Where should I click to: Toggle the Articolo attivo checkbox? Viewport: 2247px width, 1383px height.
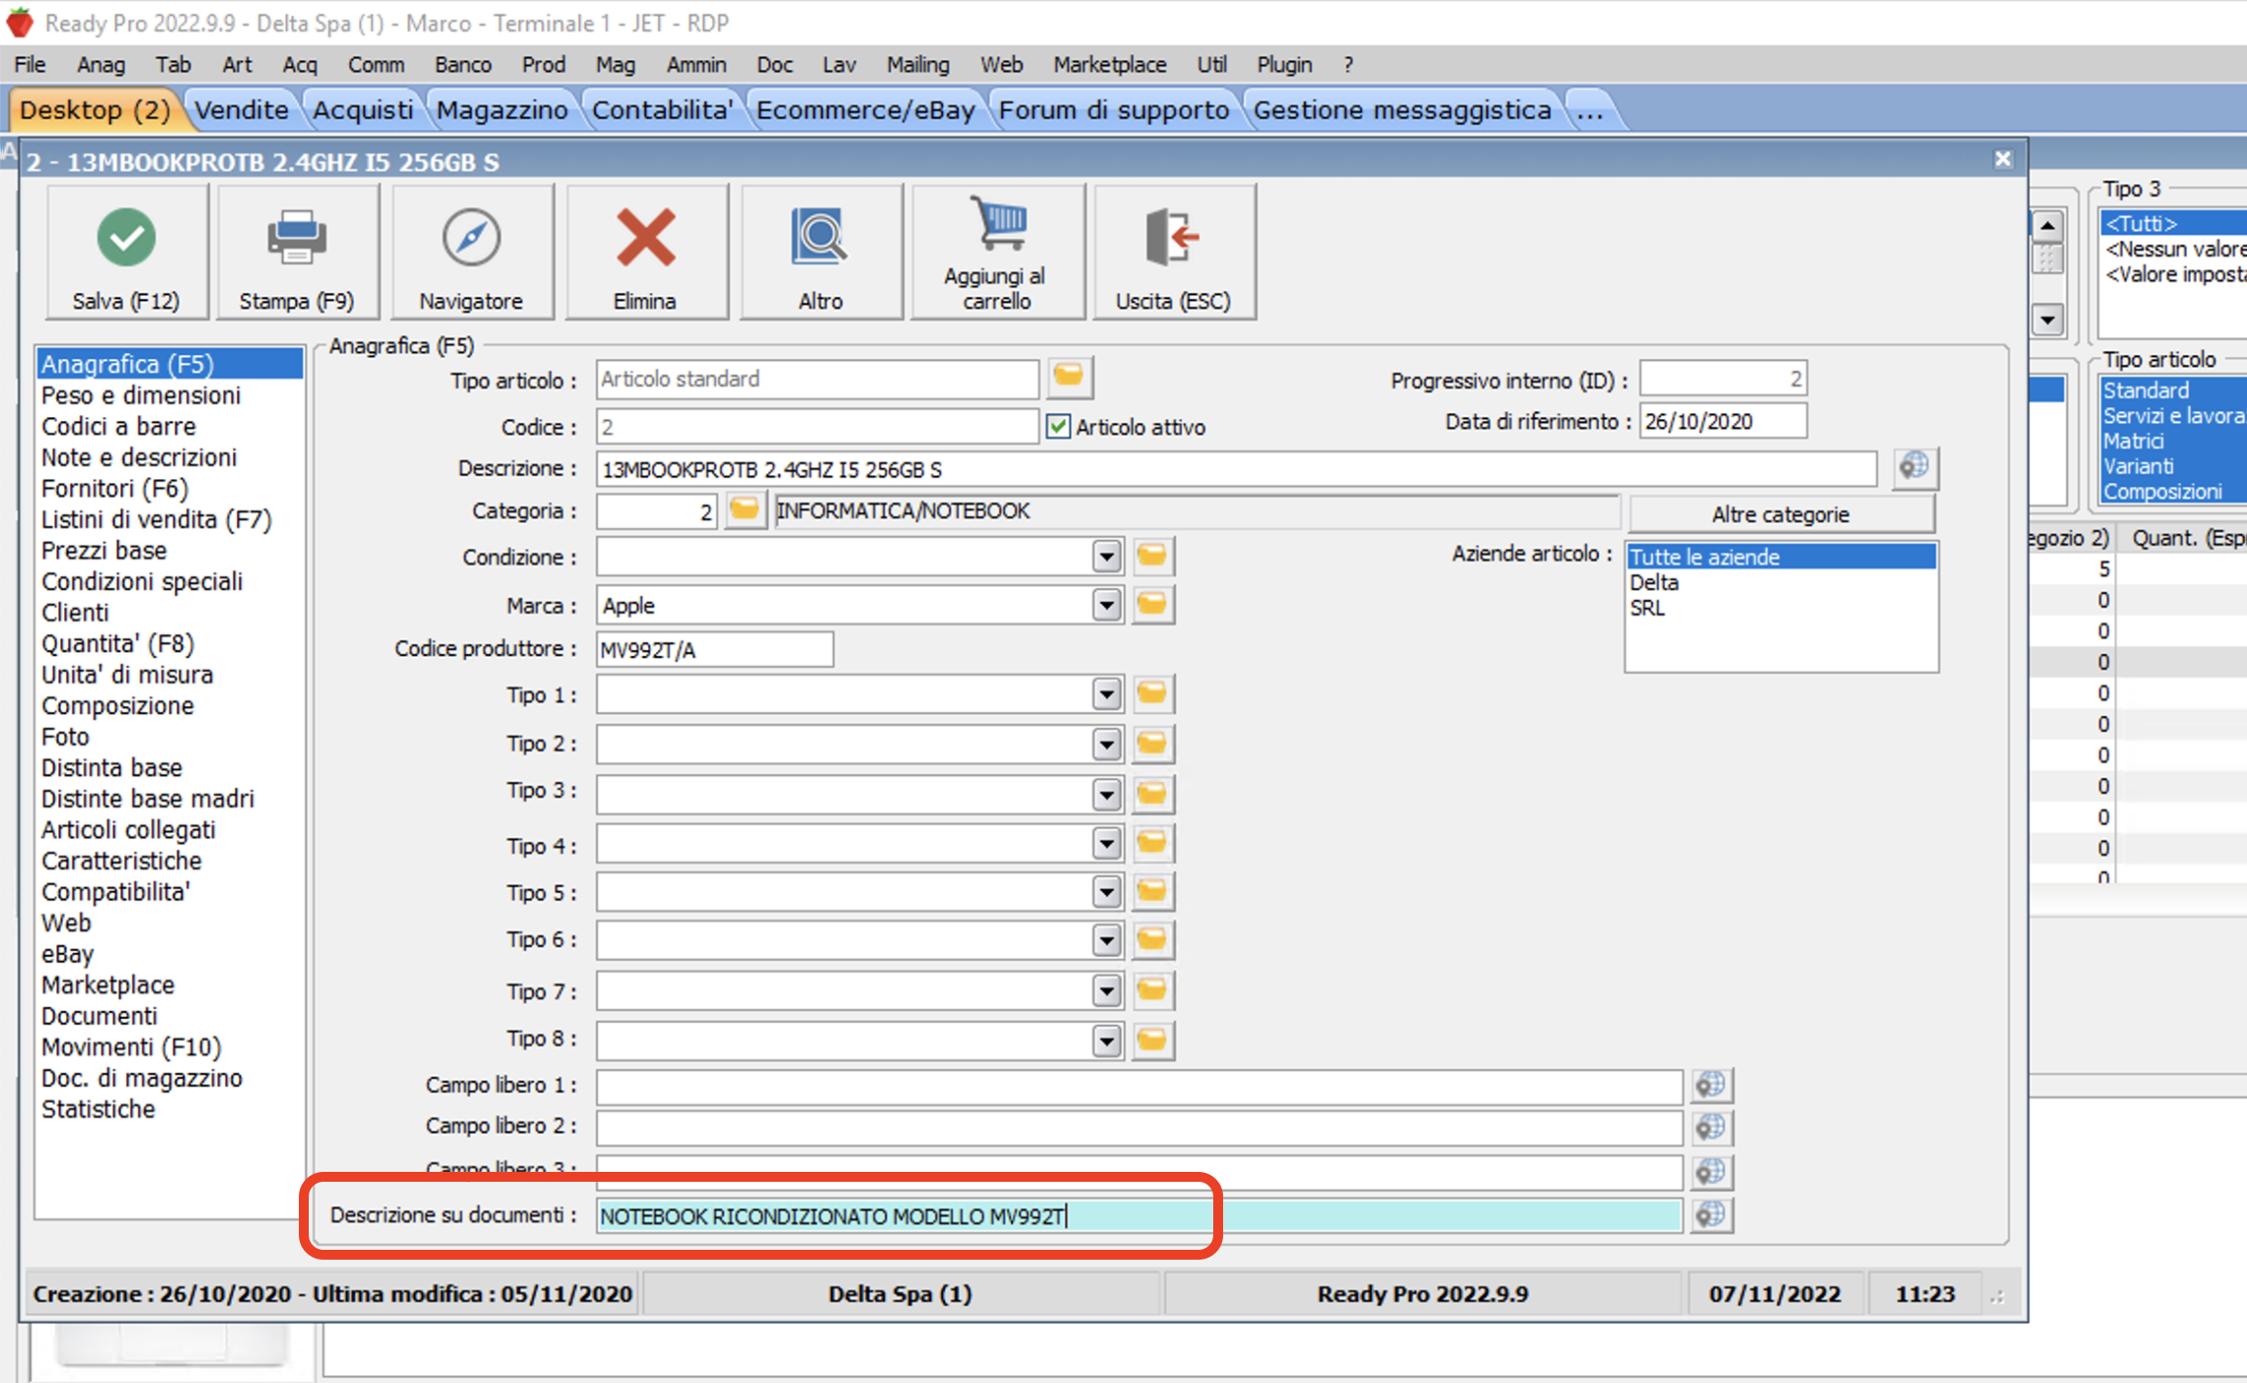[x=1058, y=427]
